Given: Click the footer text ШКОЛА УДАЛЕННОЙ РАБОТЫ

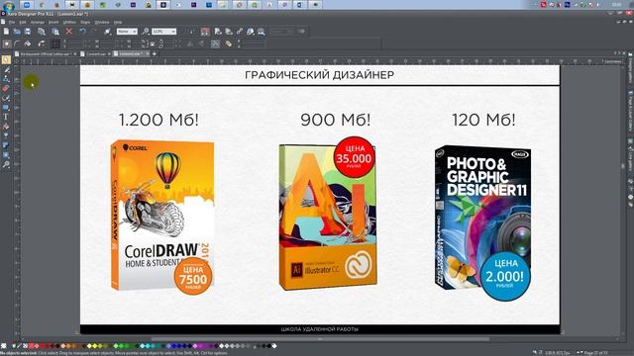Looking at the screenshot, I should click(319, 329).
